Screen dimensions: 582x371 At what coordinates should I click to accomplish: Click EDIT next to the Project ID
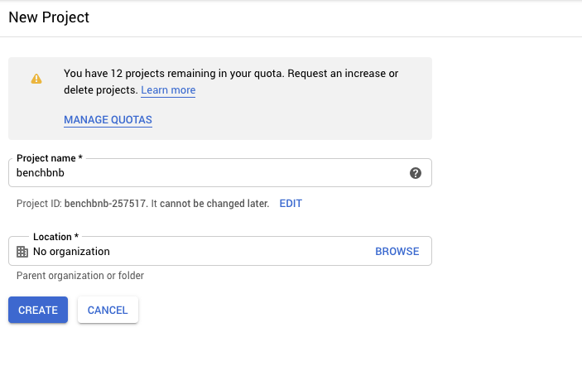291,204
